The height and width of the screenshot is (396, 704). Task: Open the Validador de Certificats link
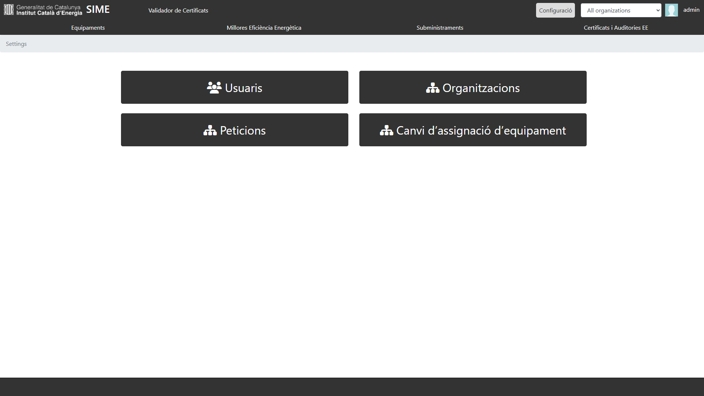(178, 11)
